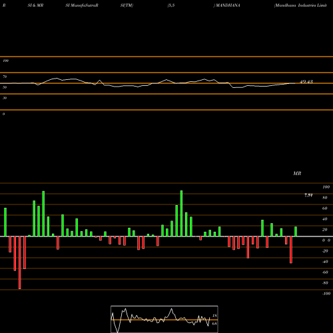Image resolution: width=333 pixels, height=333 pixels.
Task: Click the 80 label on MR axis
Action: 325,198
